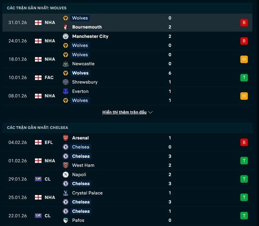The width and height of the screenshot is (259, 226).
Task: Click the Shrewsbury club crest icon
Action: pyautogui.click(x=66, y=82)
